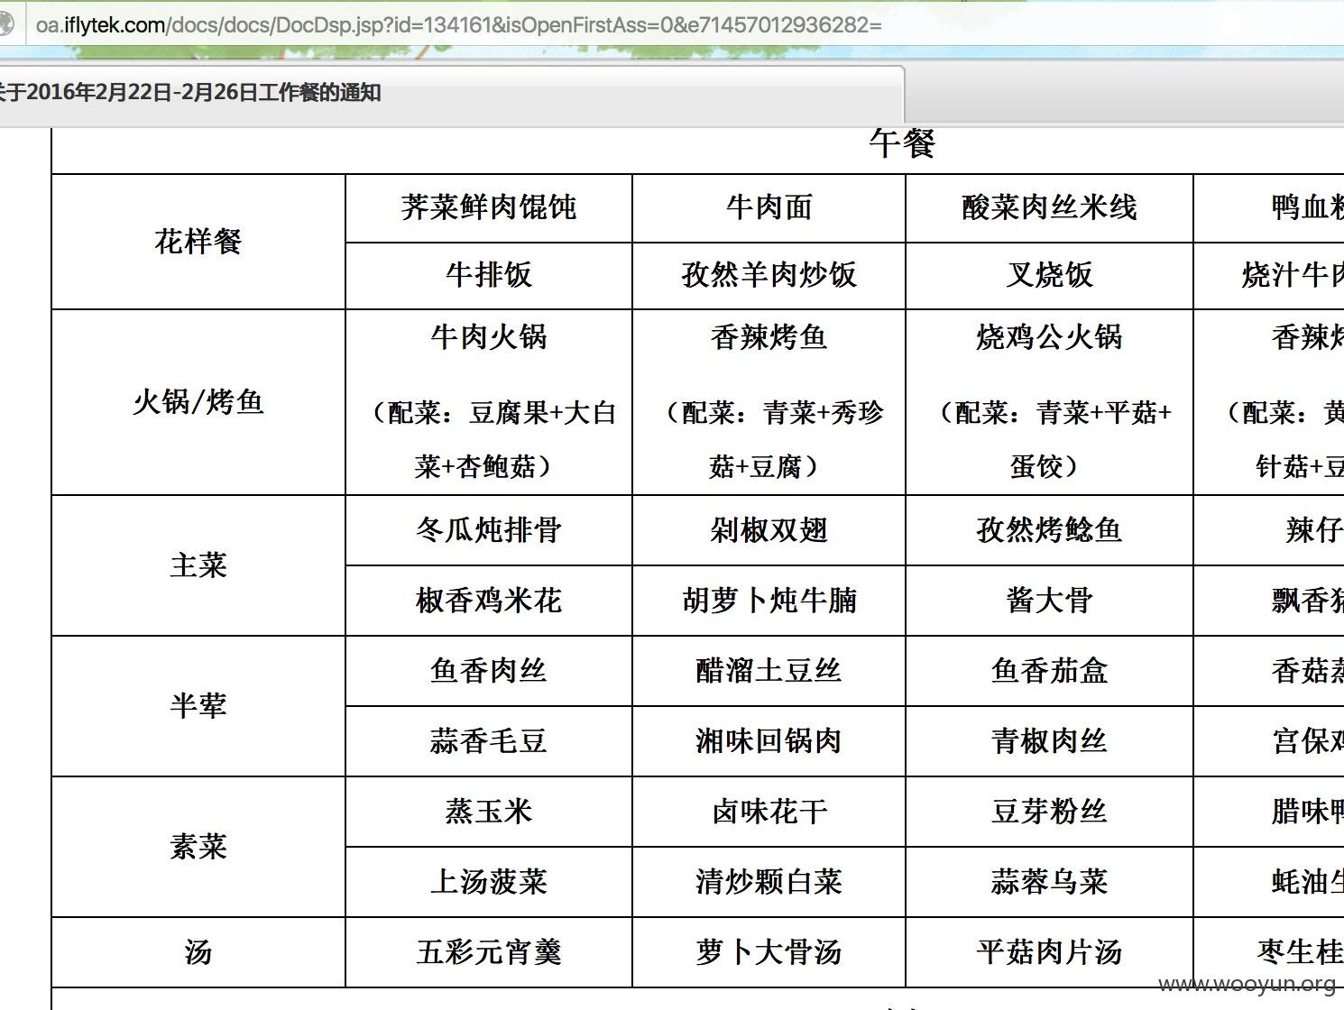Viewport: 1344px width, 1010px height.
Task: Click the 香辣烤鱼 text in second column
Action: (x=769, y=338)
